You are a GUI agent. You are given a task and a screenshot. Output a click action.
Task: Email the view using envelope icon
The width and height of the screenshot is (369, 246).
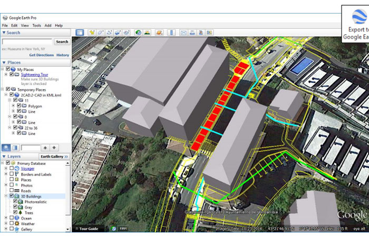tap(183, 33)
